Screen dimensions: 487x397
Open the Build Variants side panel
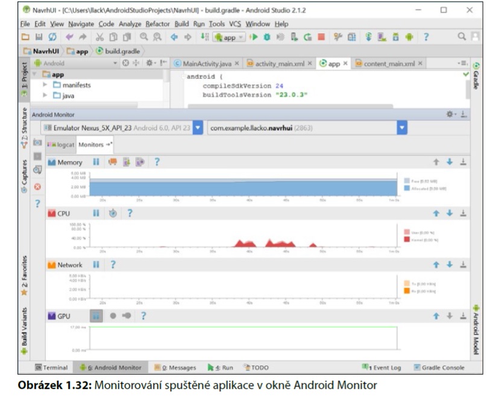click(x=24, y=331)
